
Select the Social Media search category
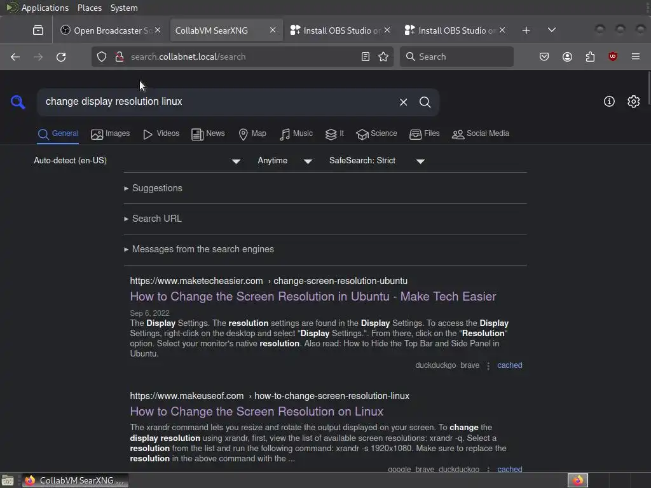481,133
